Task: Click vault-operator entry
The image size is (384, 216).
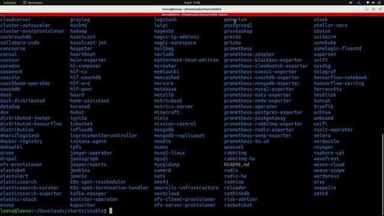Action: pos(334,130)
